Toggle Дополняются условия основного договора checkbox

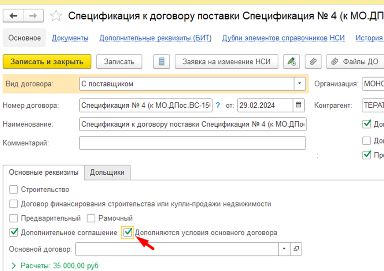[x=128, y=232]
